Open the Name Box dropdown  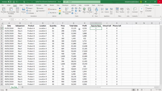coord(10,19)
